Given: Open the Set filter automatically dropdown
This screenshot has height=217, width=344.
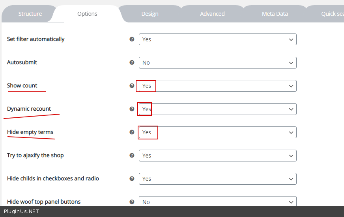Looking at the screenshot, I should pos(217,39).
